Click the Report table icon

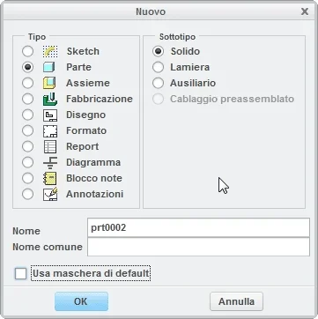point(50,146)
